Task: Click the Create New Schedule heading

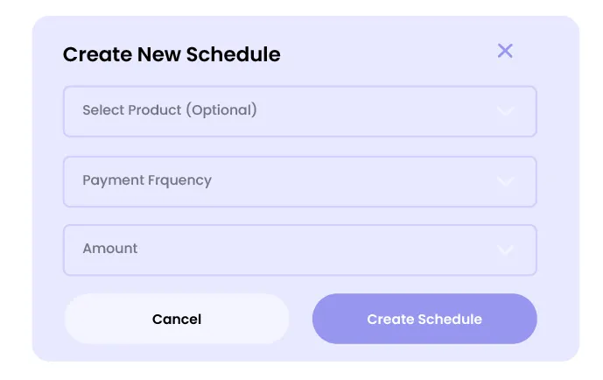Action: 172,54
